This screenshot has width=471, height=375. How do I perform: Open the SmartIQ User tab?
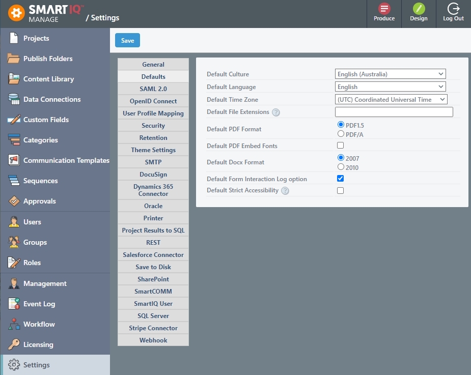click(153, 304)
